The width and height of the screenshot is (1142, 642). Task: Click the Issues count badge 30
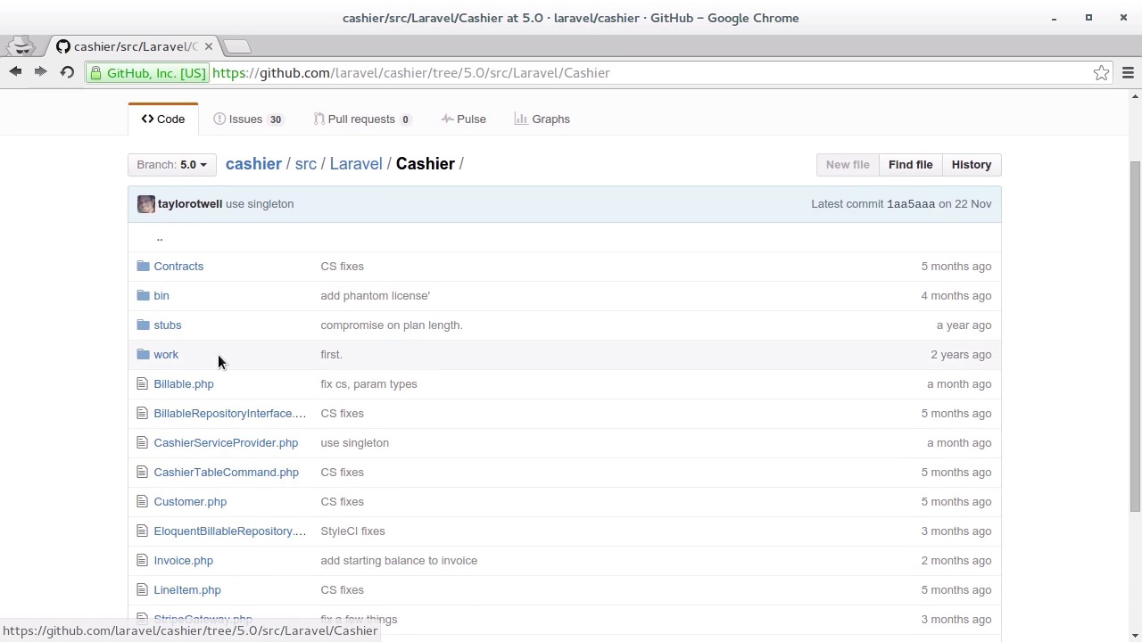coord(275,119)
